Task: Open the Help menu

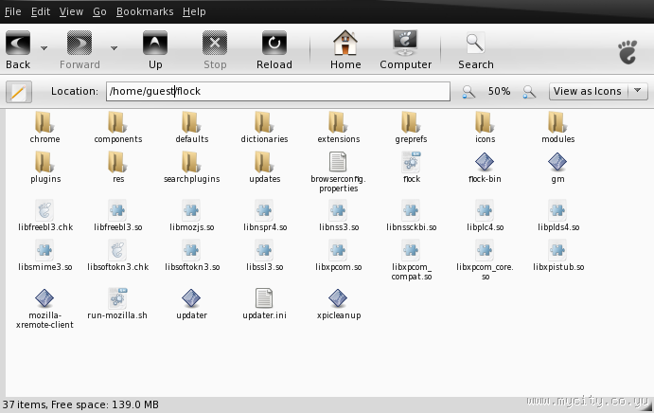Action: click(194, 11)
